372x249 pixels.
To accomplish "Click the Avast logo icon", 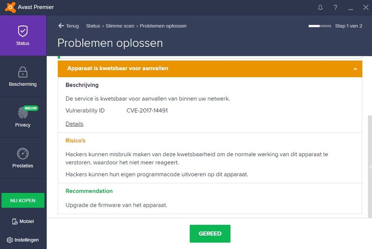I will 9,7.
